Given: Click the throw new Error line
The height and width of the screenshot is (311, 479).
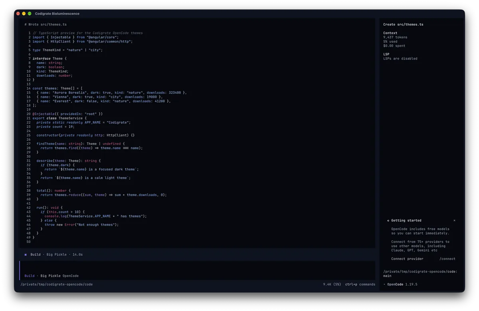Looking at the screenshot, I should coord(82,224).
